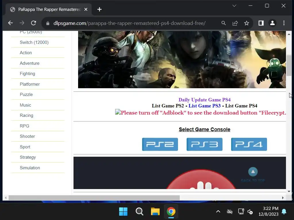Screen dimensions: 294x220
Task: Open a new tab
Action: [99, 9]
